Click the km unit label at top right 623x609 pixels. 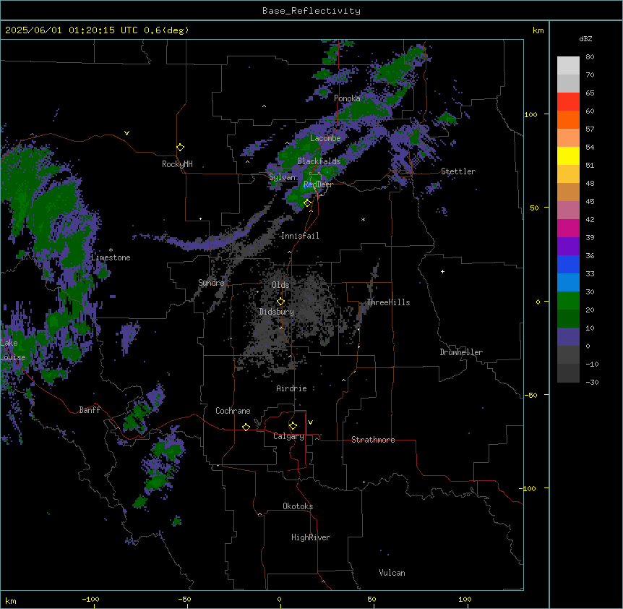coord(538,30)
